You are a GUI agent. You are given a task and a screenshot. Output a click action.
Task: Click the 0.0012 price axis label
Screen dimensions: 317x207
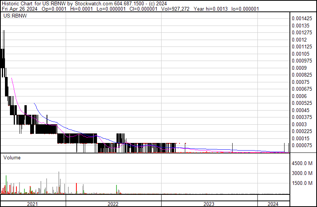(x=299, y=40)
